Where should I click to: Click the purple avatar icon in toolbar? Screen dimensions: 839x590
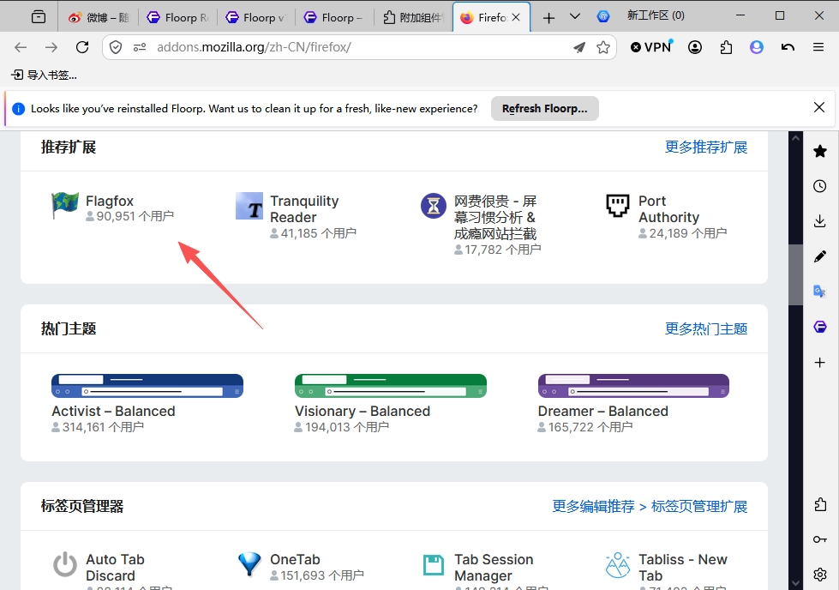coord(757,47)
